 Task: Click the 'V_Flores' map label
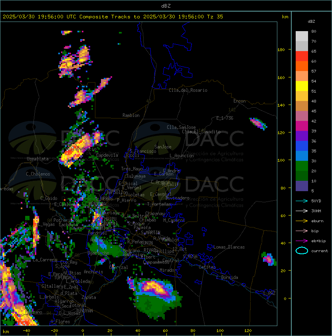pos(60,322)
